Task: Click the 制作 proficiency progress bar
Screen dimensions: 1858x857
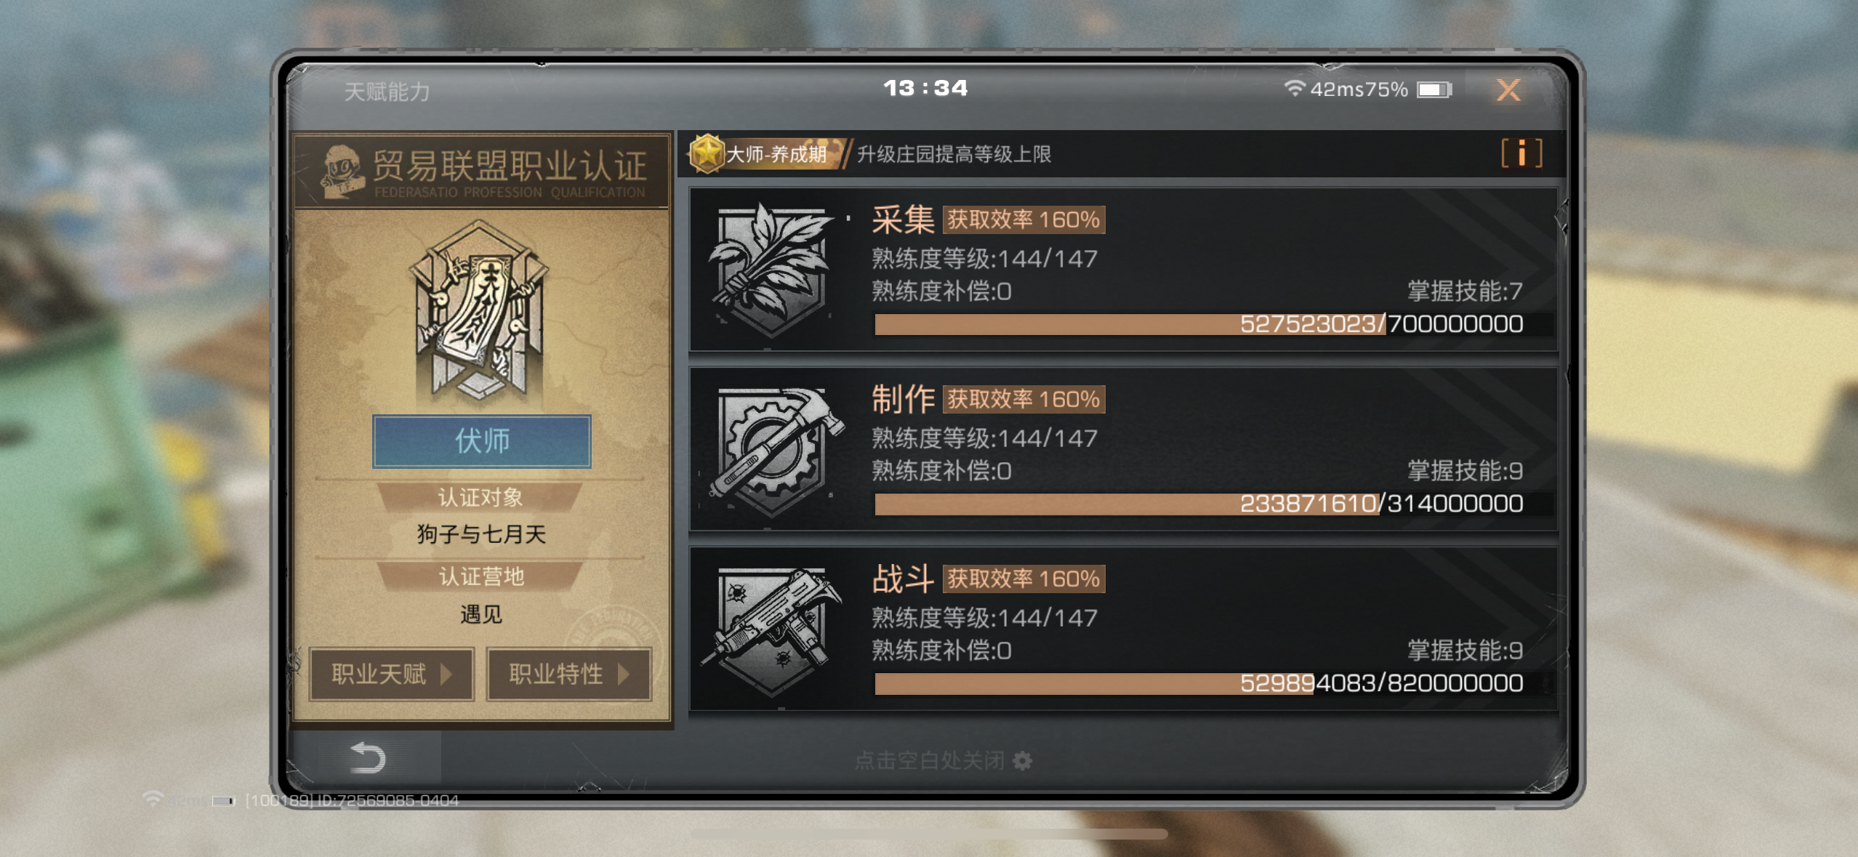Action: point(1213,504)
